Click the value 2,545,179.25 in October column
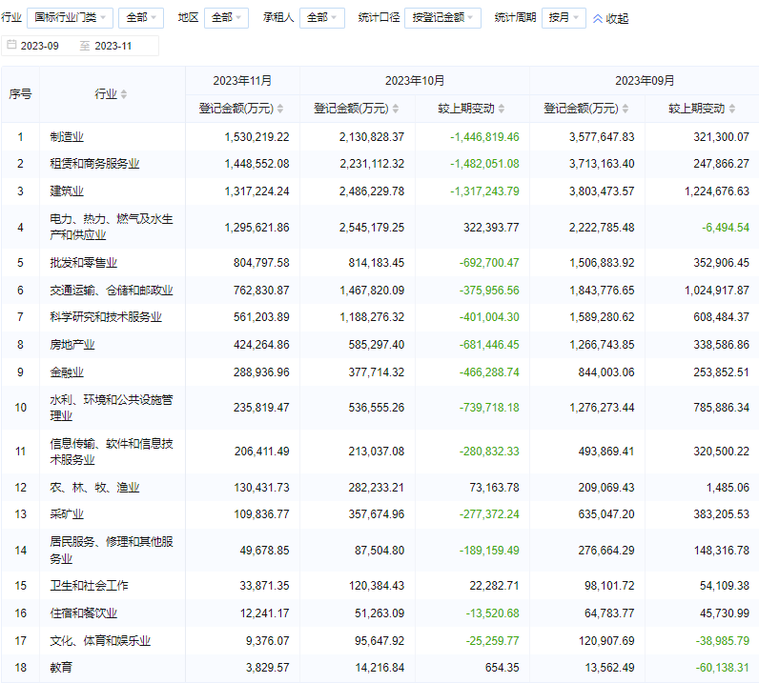Viewport: 759px width, 683px height. 372,228
